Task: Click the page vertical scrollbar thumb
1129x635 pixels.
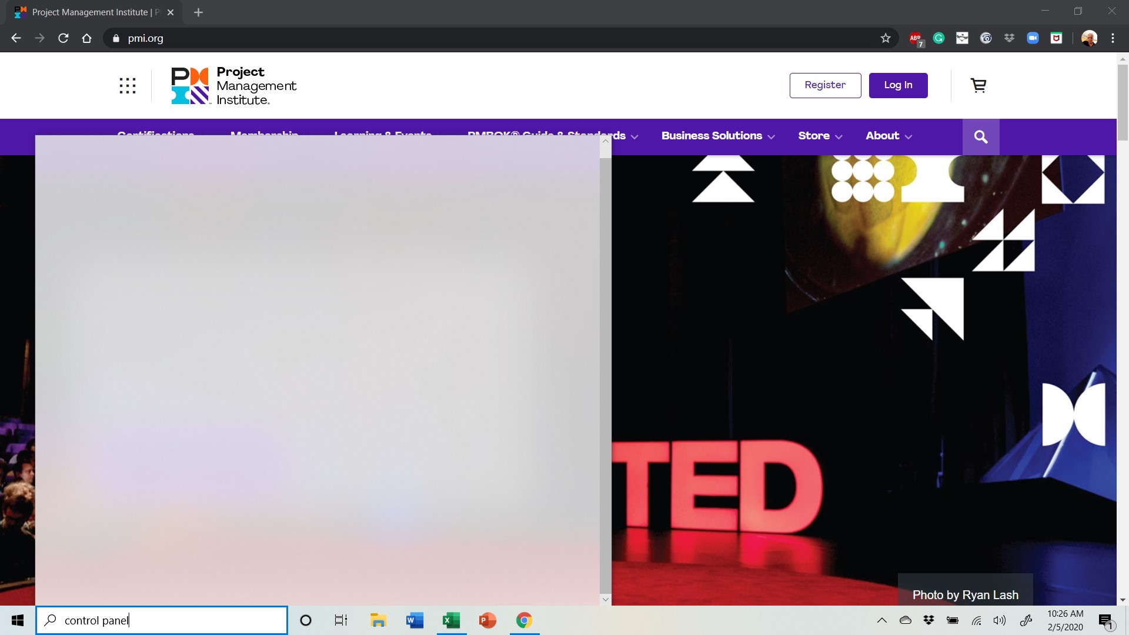Action: (1123, 103)
